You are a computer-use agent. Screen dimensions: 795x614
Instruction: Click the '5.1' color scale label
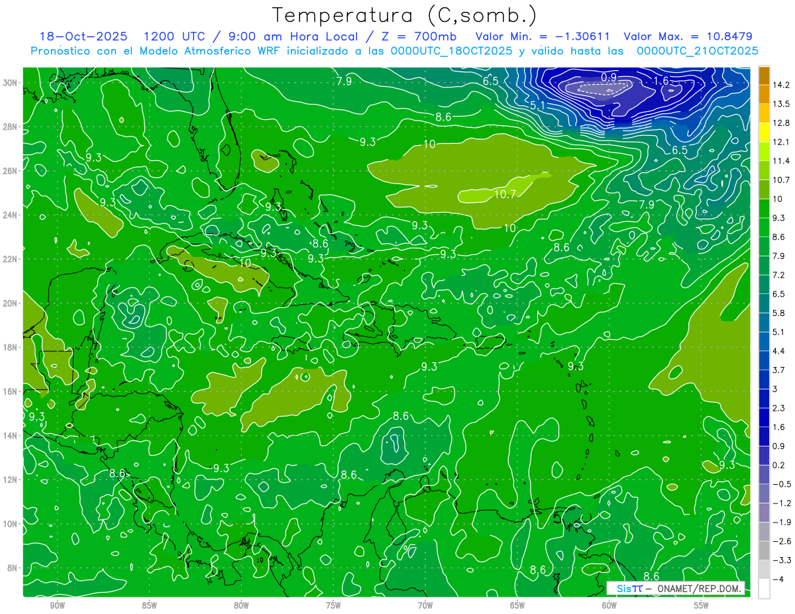[779, 332]
